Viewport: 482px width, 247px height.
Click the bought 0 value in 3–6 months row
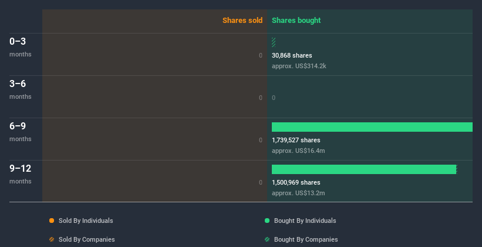click(x=274, y=98)
